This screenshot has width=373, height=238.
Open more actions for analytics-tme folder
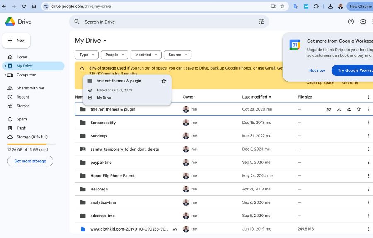[x=369, y=202]
